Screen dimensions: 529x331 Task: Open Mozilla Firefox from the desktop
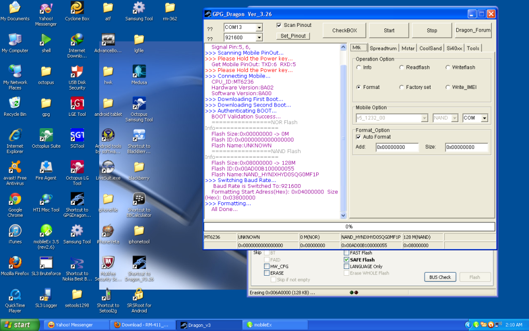tap(15, 266)
